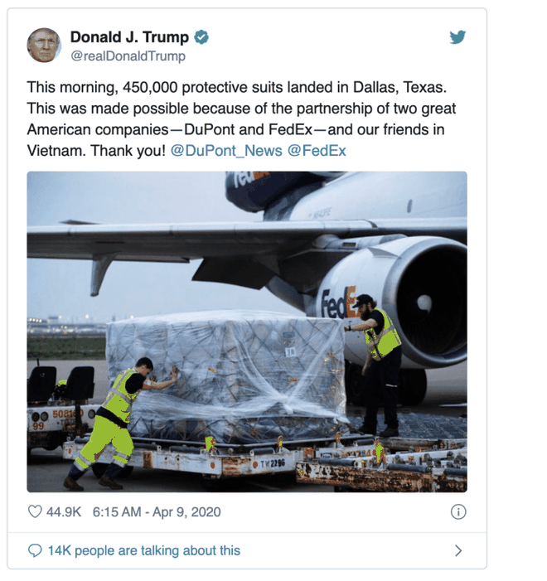Open '14K people are talking about this'
Screen dimensions: 547x581
pyautogui.click(x=143, y=550)
